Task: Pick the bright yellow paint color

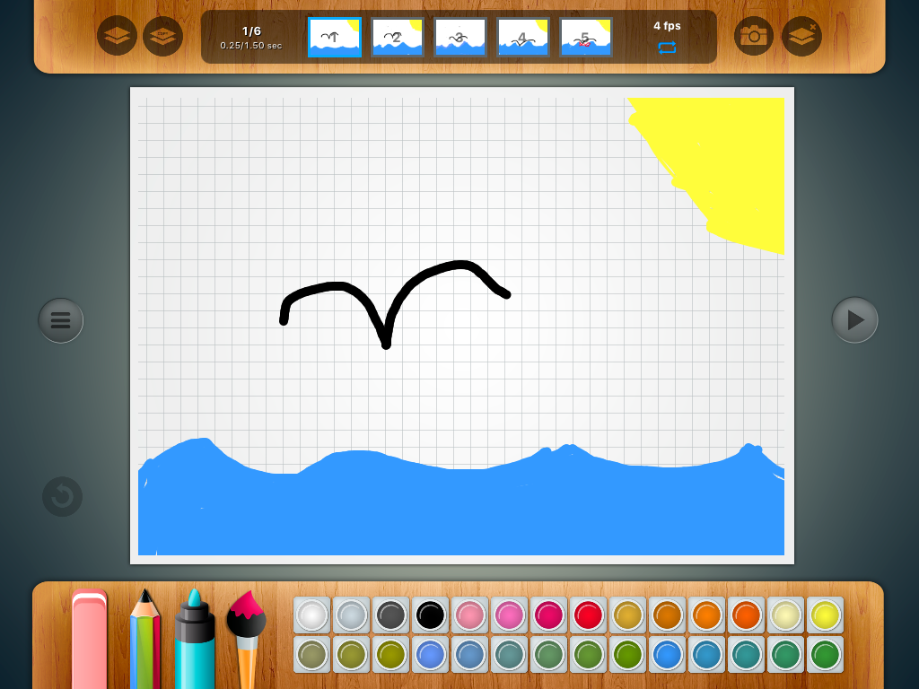Action: pos(826,615)
